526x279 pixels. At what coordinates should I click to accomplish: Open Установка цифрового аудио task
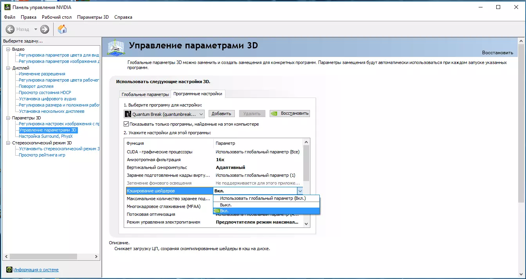click(47, 99)
